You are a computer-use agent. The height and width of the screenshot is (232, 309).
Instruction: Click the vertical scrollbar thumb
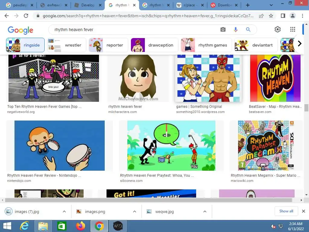[x=306, y=108]
